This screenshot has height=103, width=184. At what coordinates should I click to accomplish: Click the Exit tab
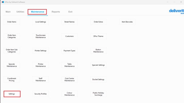tap(70, 12)
